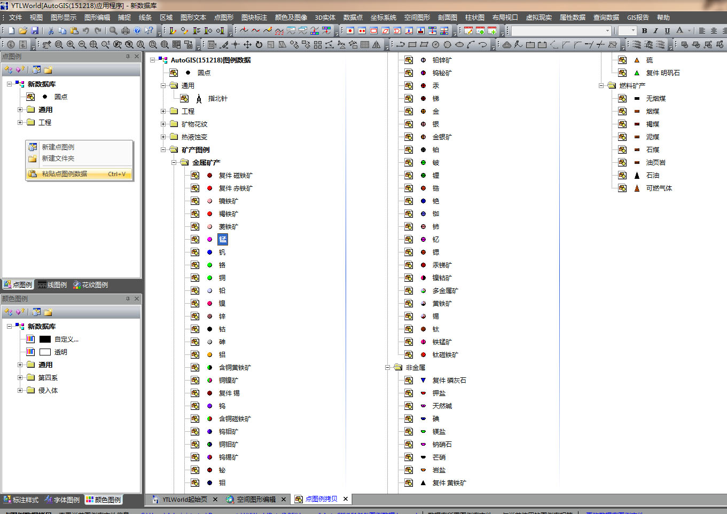Select the Ellipse drawing tool
This screenshot has width=727, height=514.
459,45
